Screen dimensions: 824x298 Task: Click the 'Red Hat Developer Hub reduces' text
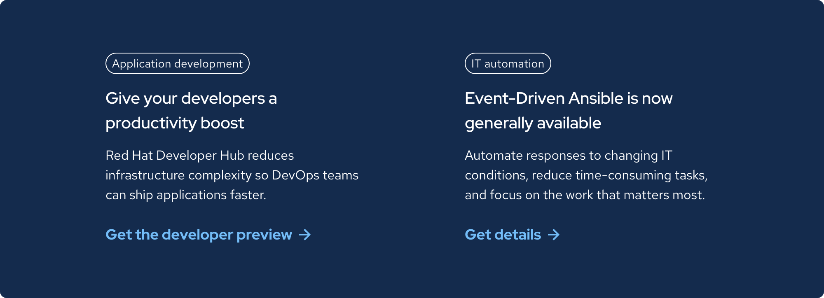pyautogui.click(x=199, y=156)
